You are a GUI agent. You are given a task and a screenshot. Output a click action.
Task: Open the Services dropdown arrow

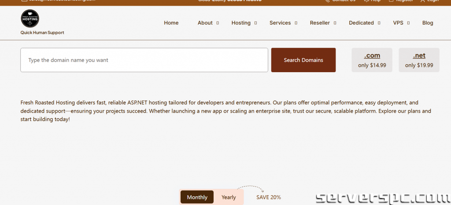point(296,23)
